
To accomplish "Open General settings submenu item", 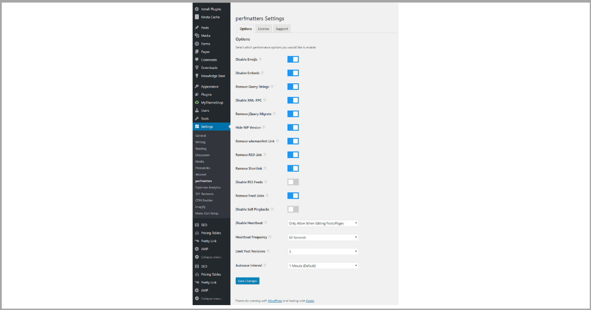I will tap(200, 135).
